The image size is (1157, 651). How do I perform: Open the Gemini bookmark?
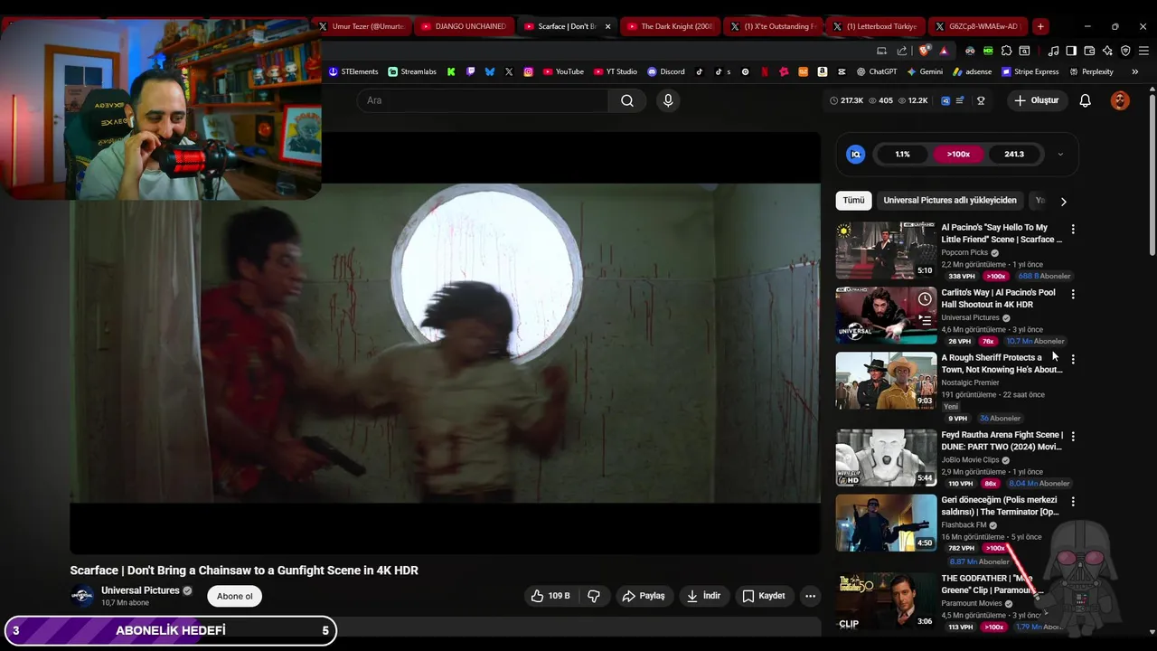(x=925, y=71)
